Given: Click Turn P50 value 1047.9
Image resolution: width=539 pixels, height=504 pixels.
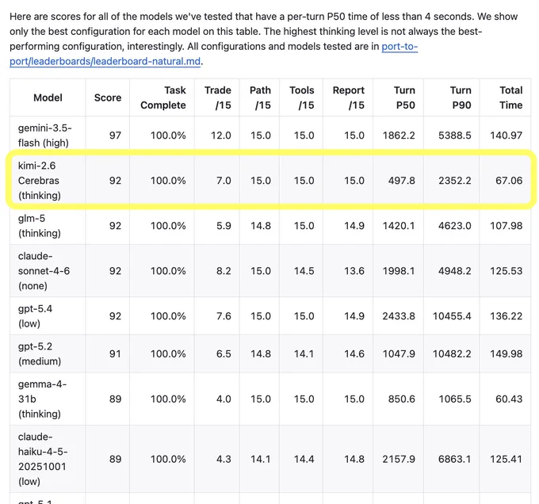Looking at the screenshot, I should (x=399, y=354).
